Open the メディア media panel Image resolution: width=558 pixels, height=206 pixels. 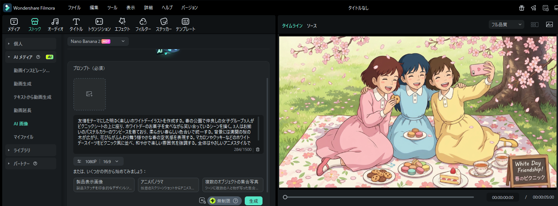click(x=14, y=24)
